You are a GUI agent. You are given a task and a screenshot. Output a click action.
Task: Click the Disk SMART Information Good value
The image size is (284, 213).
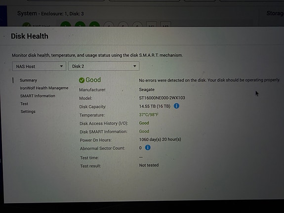pos(144,131)
